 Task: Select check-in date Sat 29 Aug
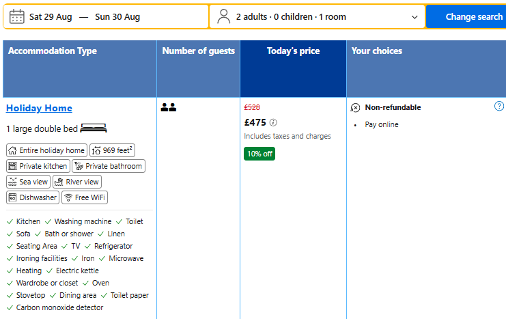[51, 17]
